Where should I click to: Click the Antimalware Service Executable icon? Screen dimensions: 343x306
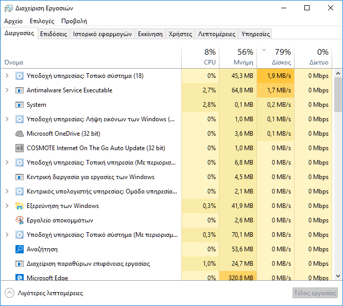(20, 90)
